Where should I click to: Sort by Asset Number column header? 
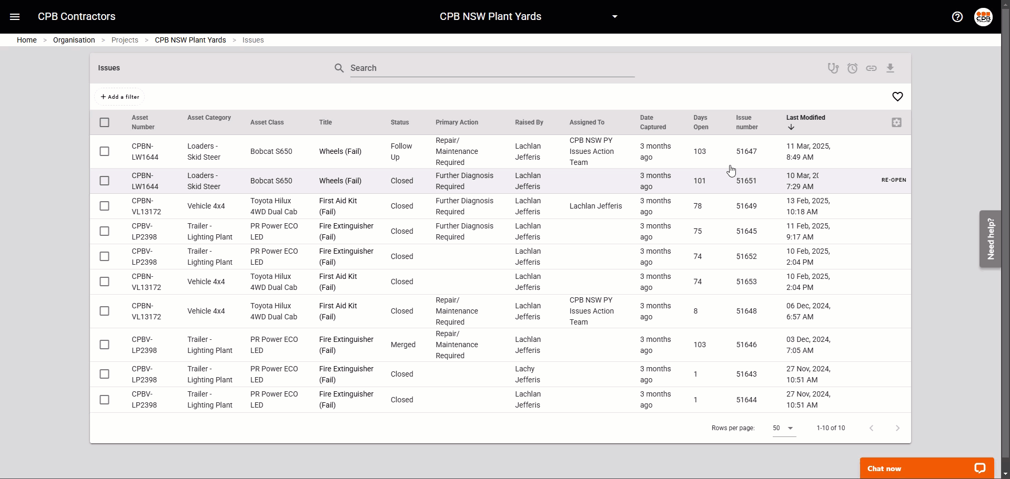coord(143,122)
